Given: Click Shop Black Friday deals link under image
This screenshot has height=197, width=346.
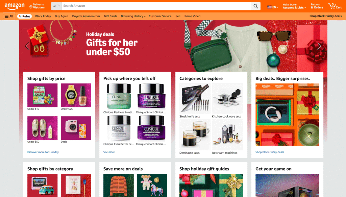Looking at the screenshot, I should click(x=270, y=152).
